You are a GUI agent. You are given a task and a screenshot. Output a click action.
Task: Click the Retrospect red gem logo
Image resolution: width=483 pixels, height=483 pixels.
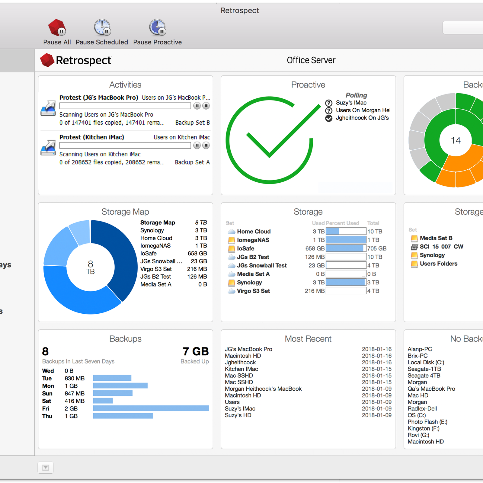[x=47, y=60]
